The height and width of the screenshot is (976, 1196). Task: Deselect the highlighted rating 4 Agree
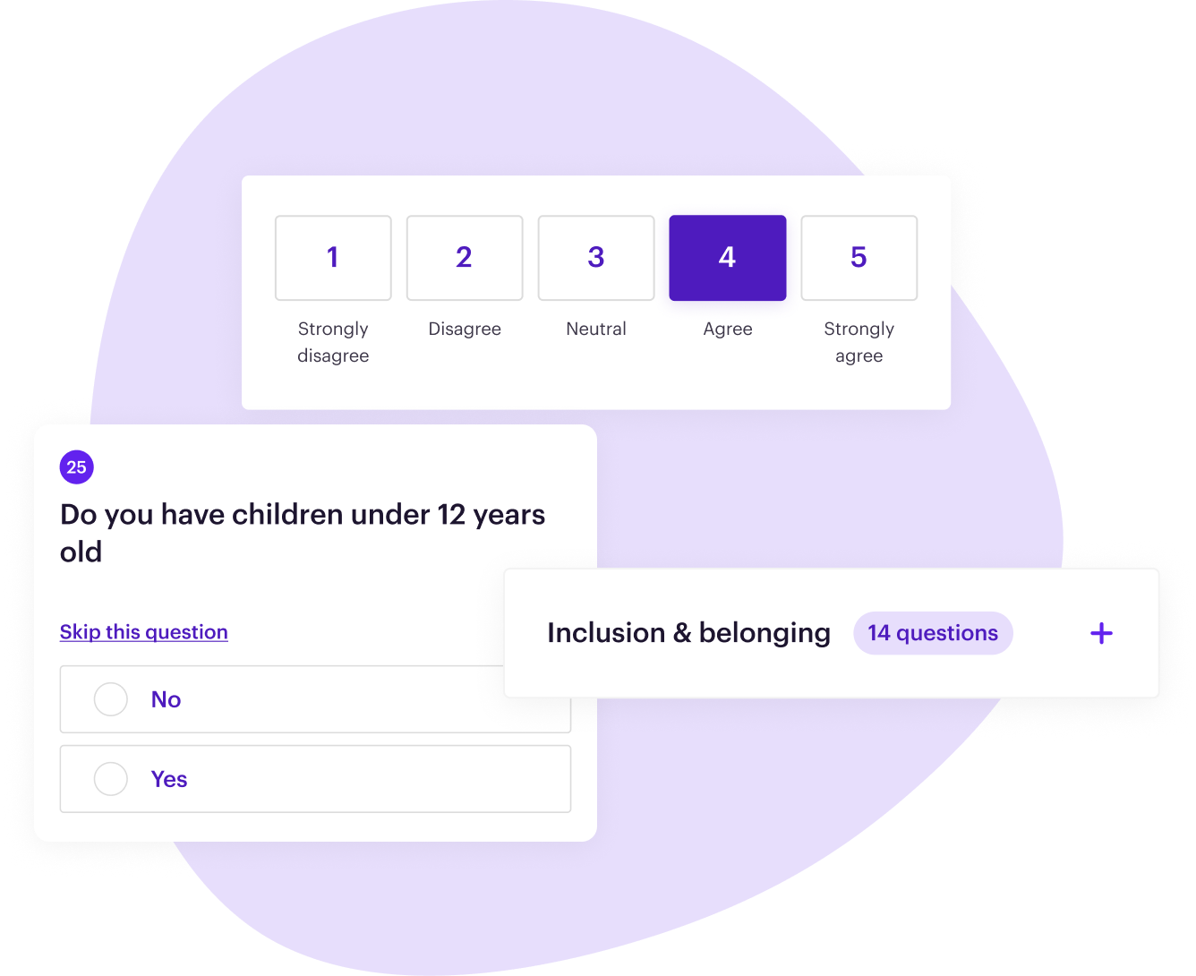click(x=727, y=258)
